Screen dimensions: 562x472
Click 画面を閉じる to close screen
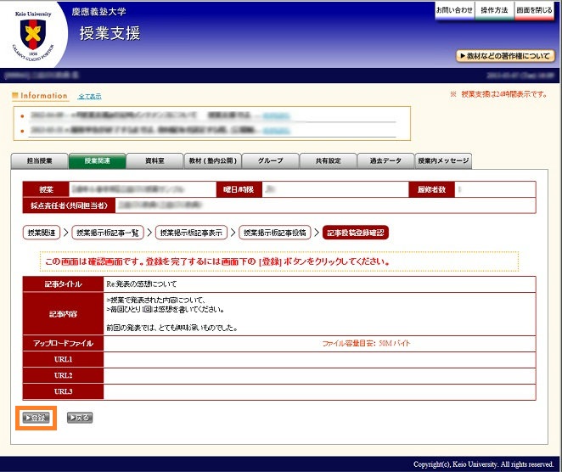pos(535,10)
